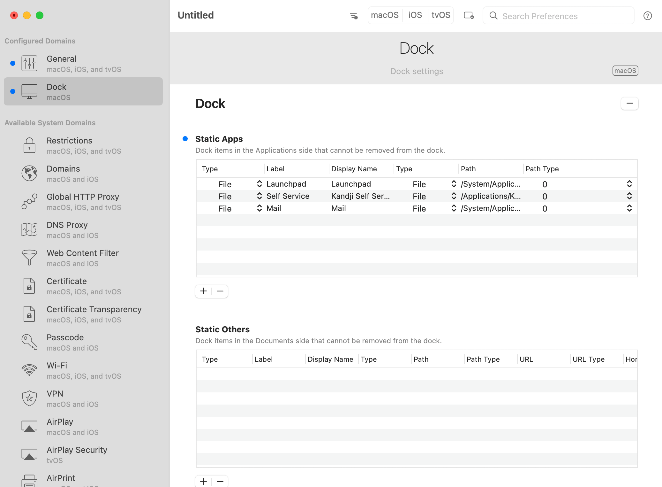Toggle the Static Apps enabled blue dot
The height and width of the screenshot is (487, 662).
185,139
